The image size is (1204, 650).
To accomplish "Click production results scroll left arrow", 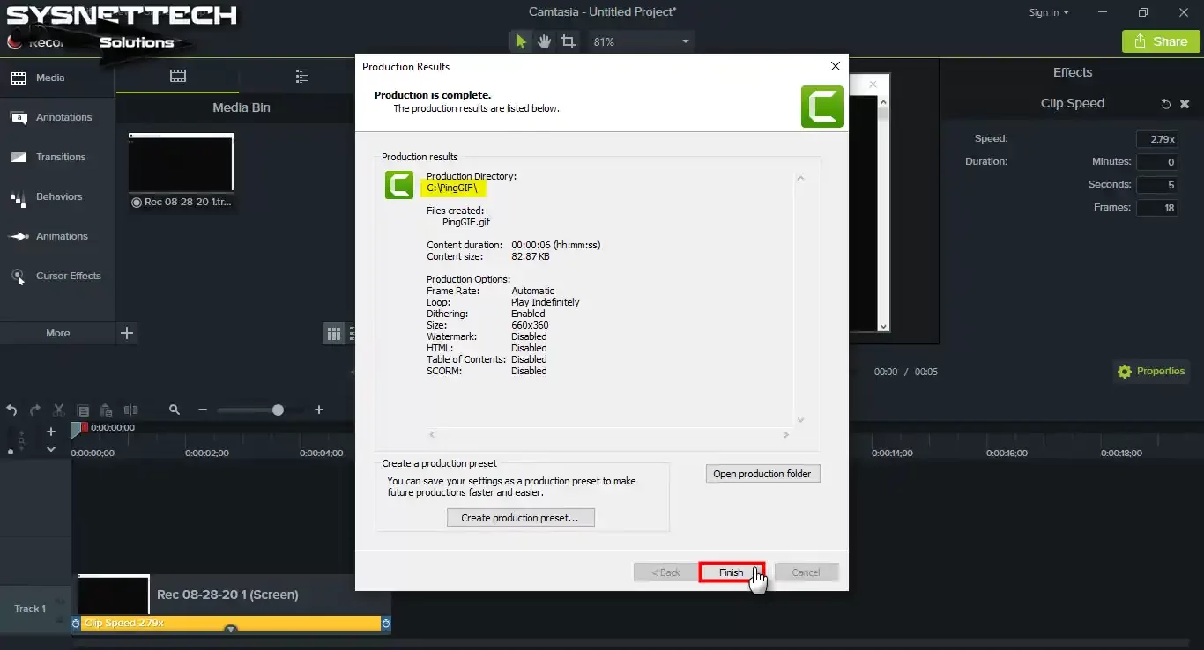I will (432, 435).
